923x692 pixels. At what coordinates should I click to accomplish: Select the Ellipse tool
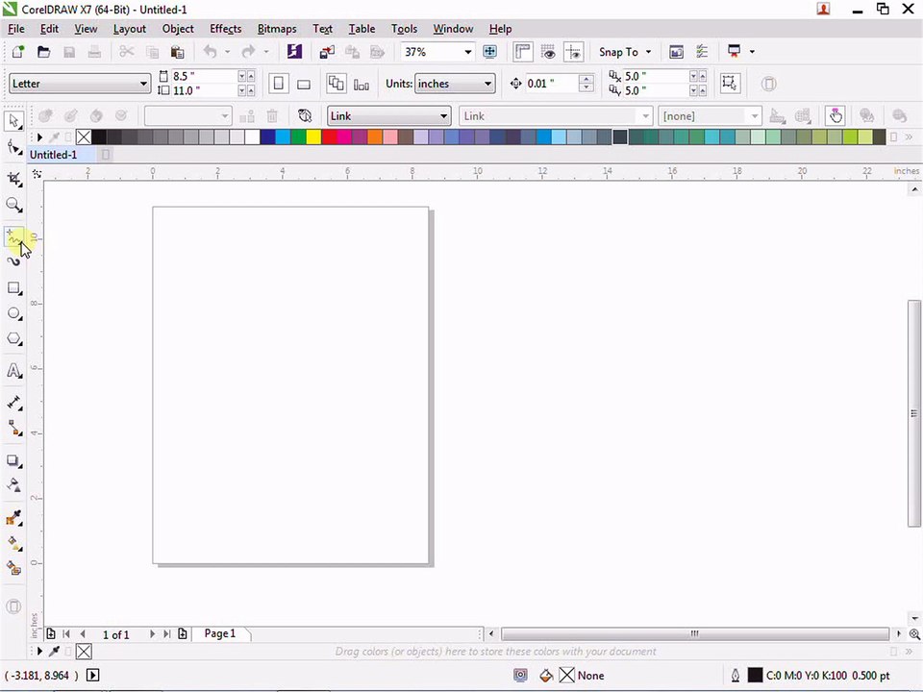pos(14,313)
